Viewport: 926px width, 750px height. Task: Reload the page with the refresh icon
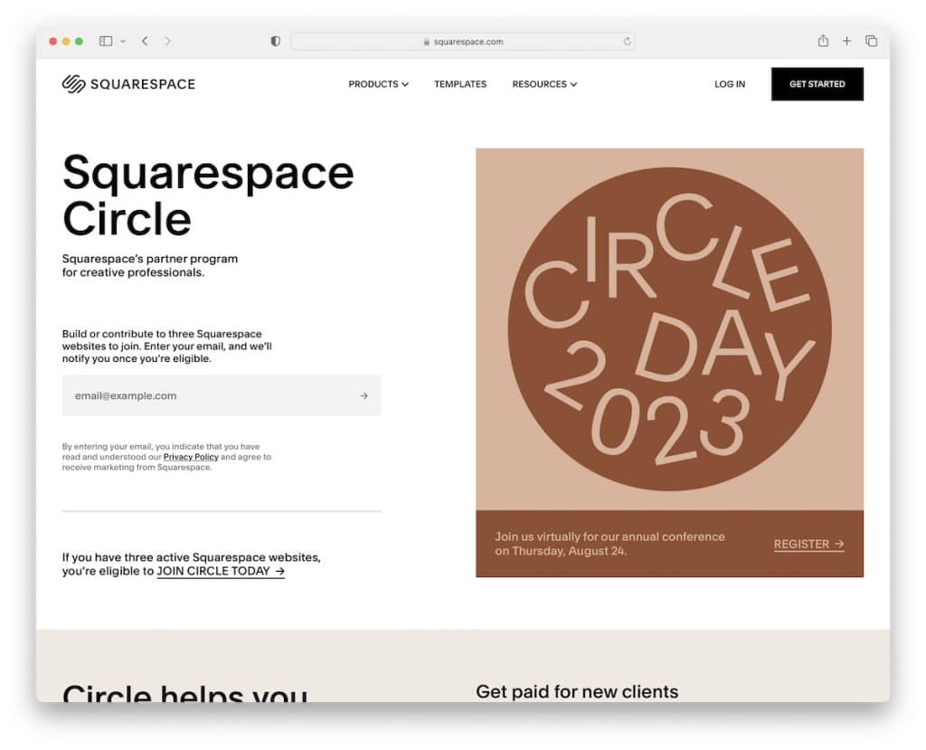click(x=627, y=42)
